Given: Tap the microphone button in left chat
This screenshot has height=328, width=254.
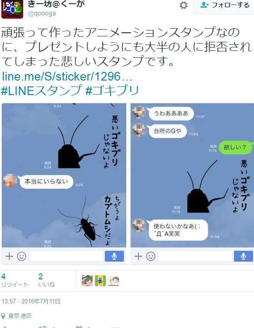Looking at the screenshot, I should 114,256.
